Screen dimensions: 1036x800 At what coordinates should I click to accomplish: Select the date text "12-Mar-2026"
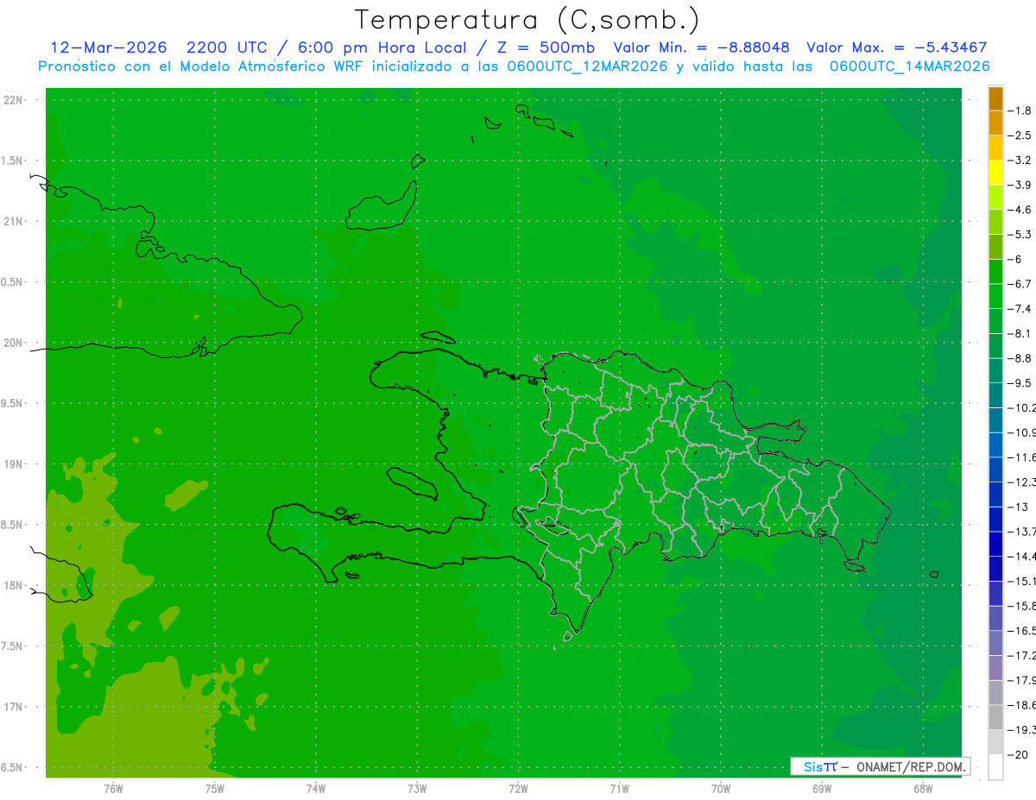click(x=108, y=47)
